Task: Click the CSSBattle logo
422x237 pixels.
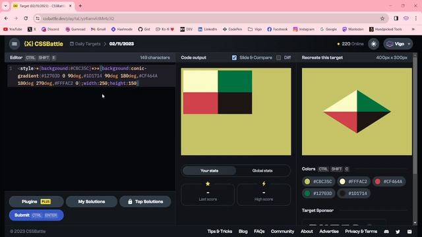Action: click(x=44, y=44)
